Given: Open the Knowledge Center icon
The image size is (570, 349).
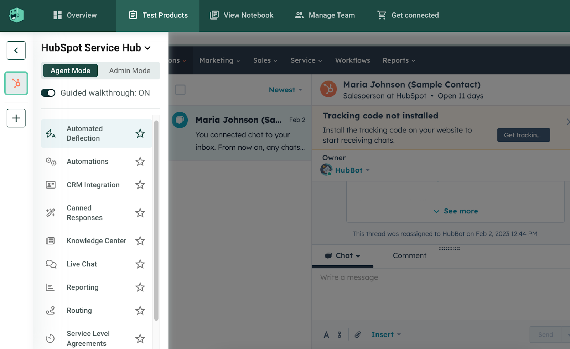Looking at the screenshot, I should click(x=51, y=241).
